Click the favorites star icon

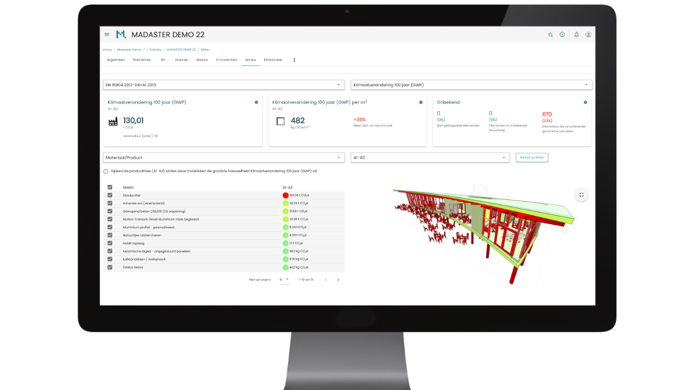pyautogui.click(x=550, y=35)
